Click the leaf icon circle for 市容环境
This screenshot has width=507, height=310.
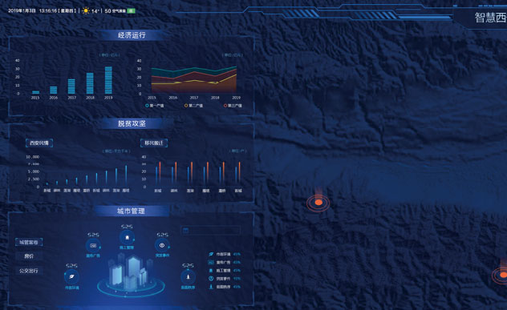pyautogui.click(x=71, y=276)
